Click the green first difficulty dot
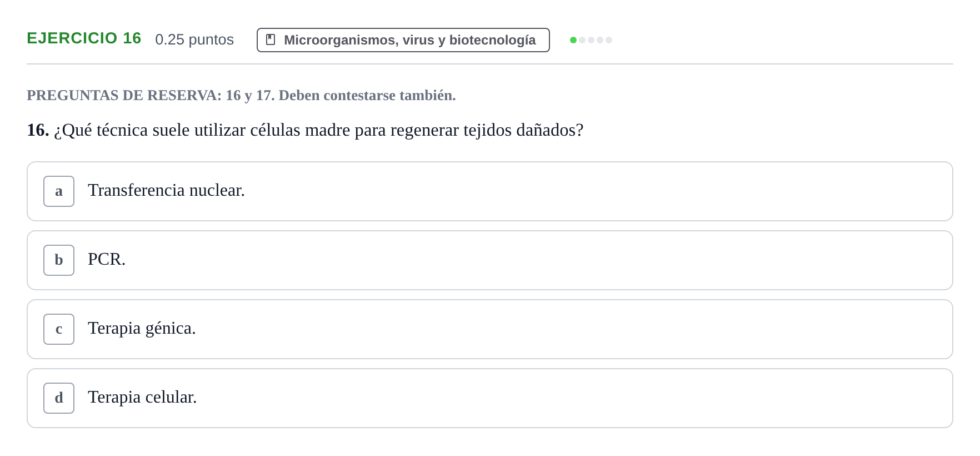 click(x=573, y=40)
